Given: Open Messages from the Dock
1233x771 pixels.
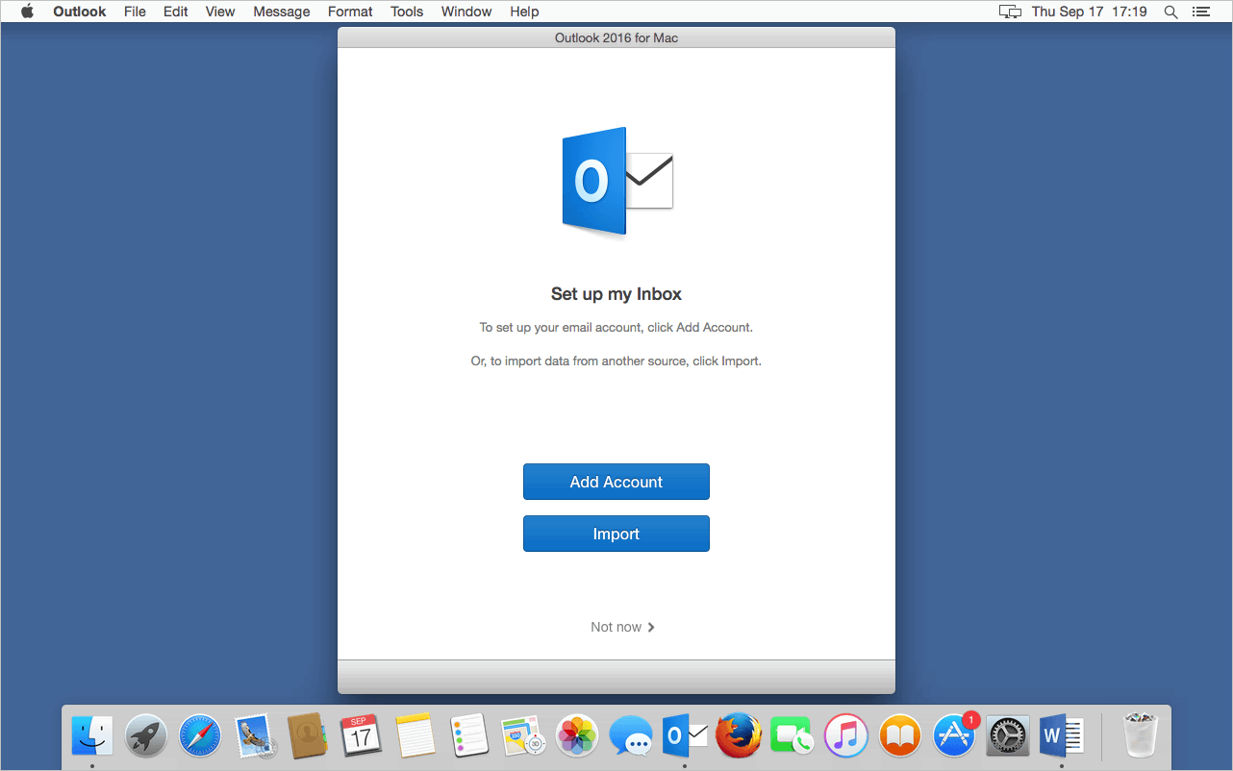Looking at the screenshot, I should (631, 736).
